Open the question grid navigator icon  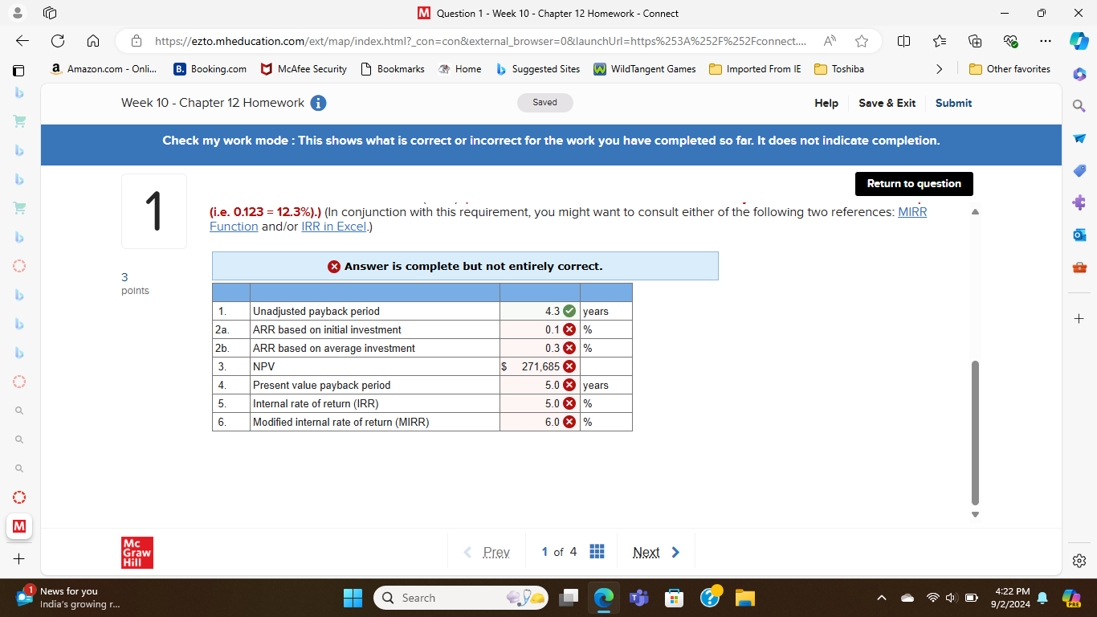click(x=597, y=552)
